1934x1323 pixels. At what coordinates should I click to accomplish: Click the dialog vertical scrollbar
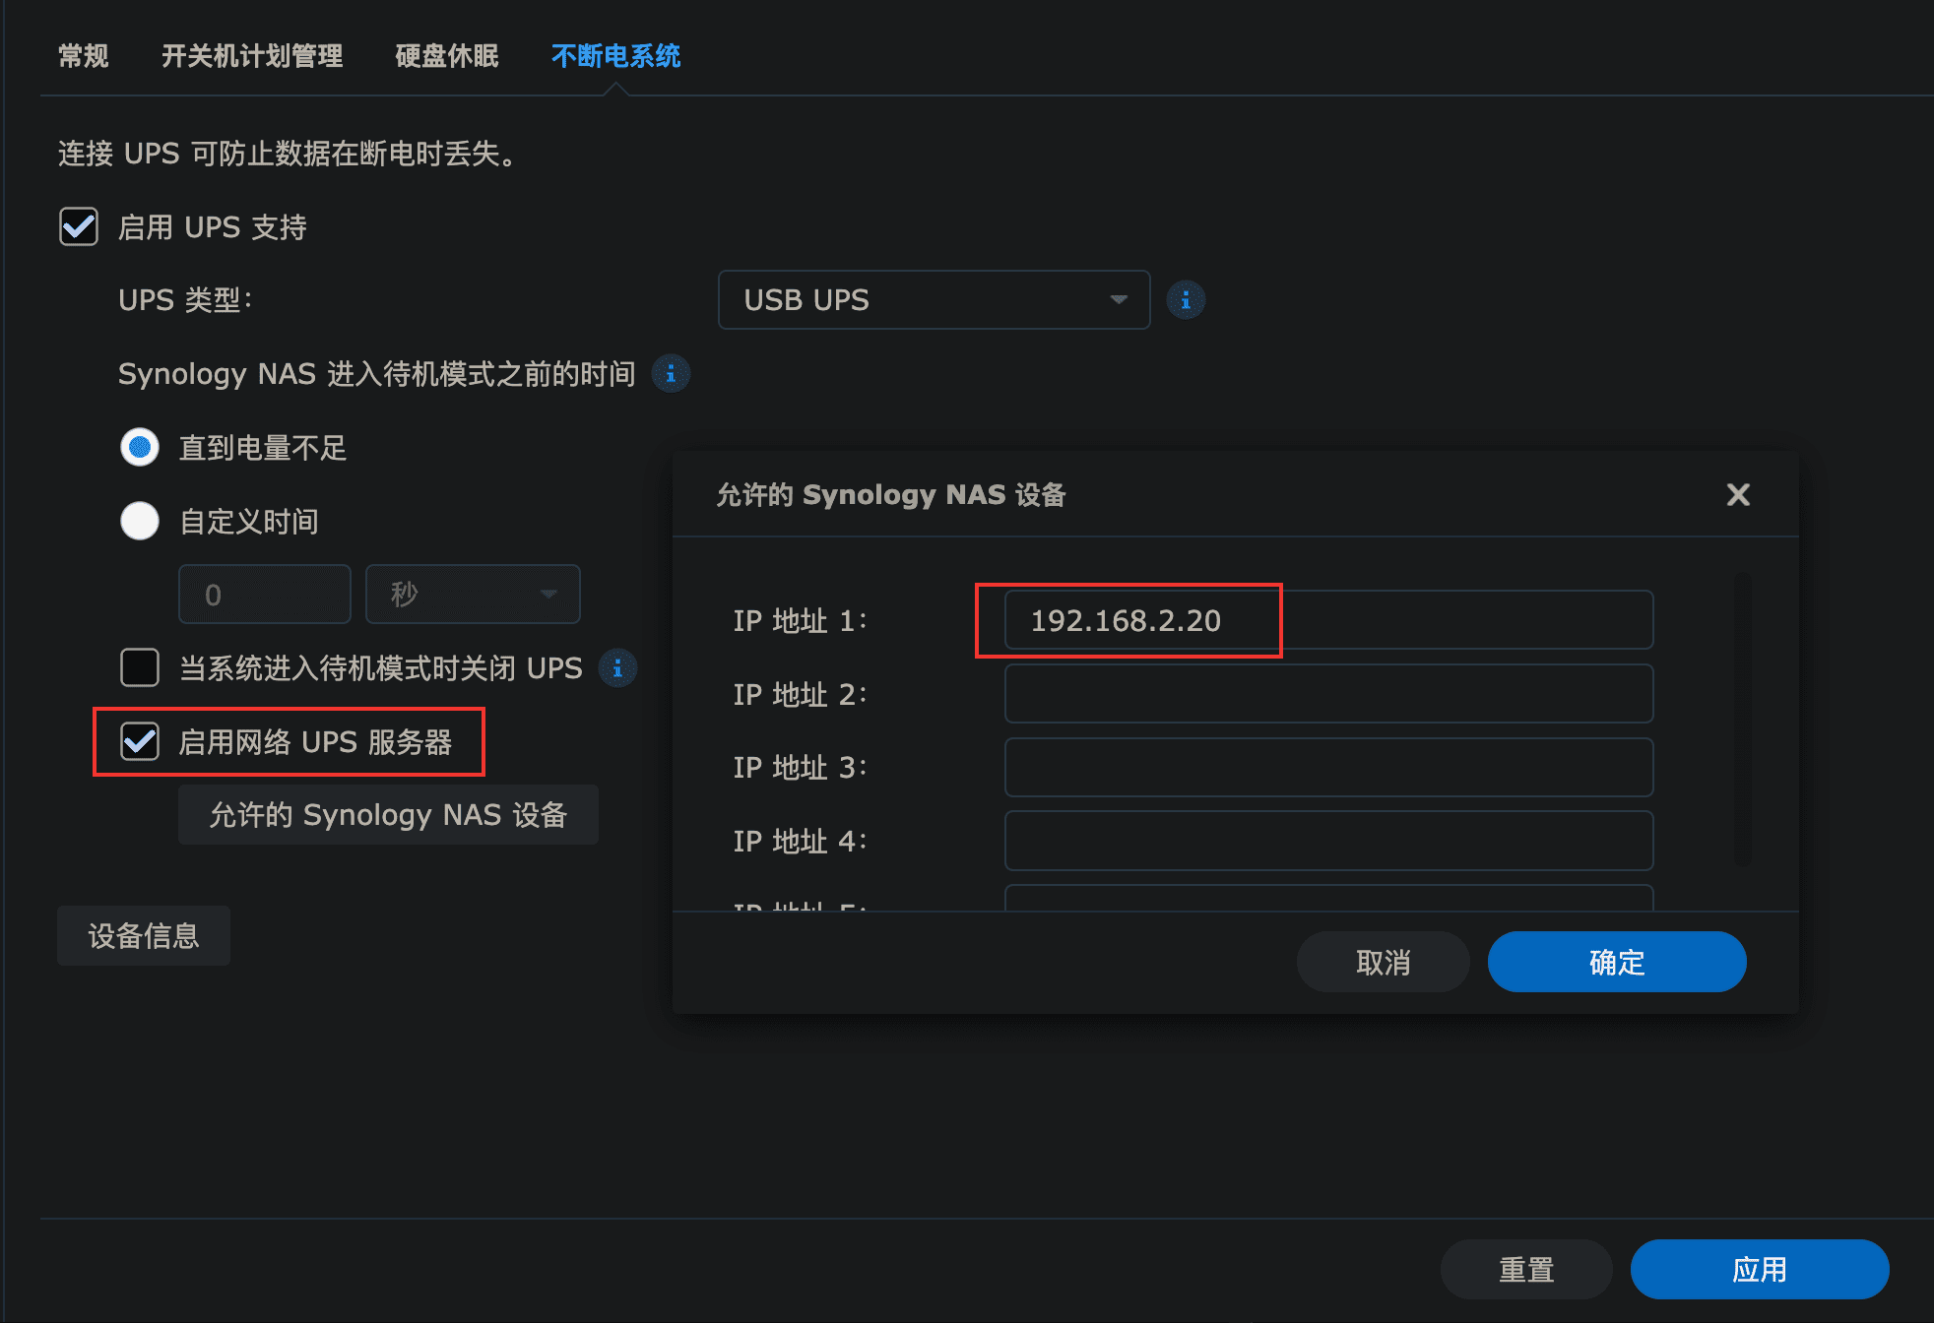pyautogui.click(x=1743, y=719)
